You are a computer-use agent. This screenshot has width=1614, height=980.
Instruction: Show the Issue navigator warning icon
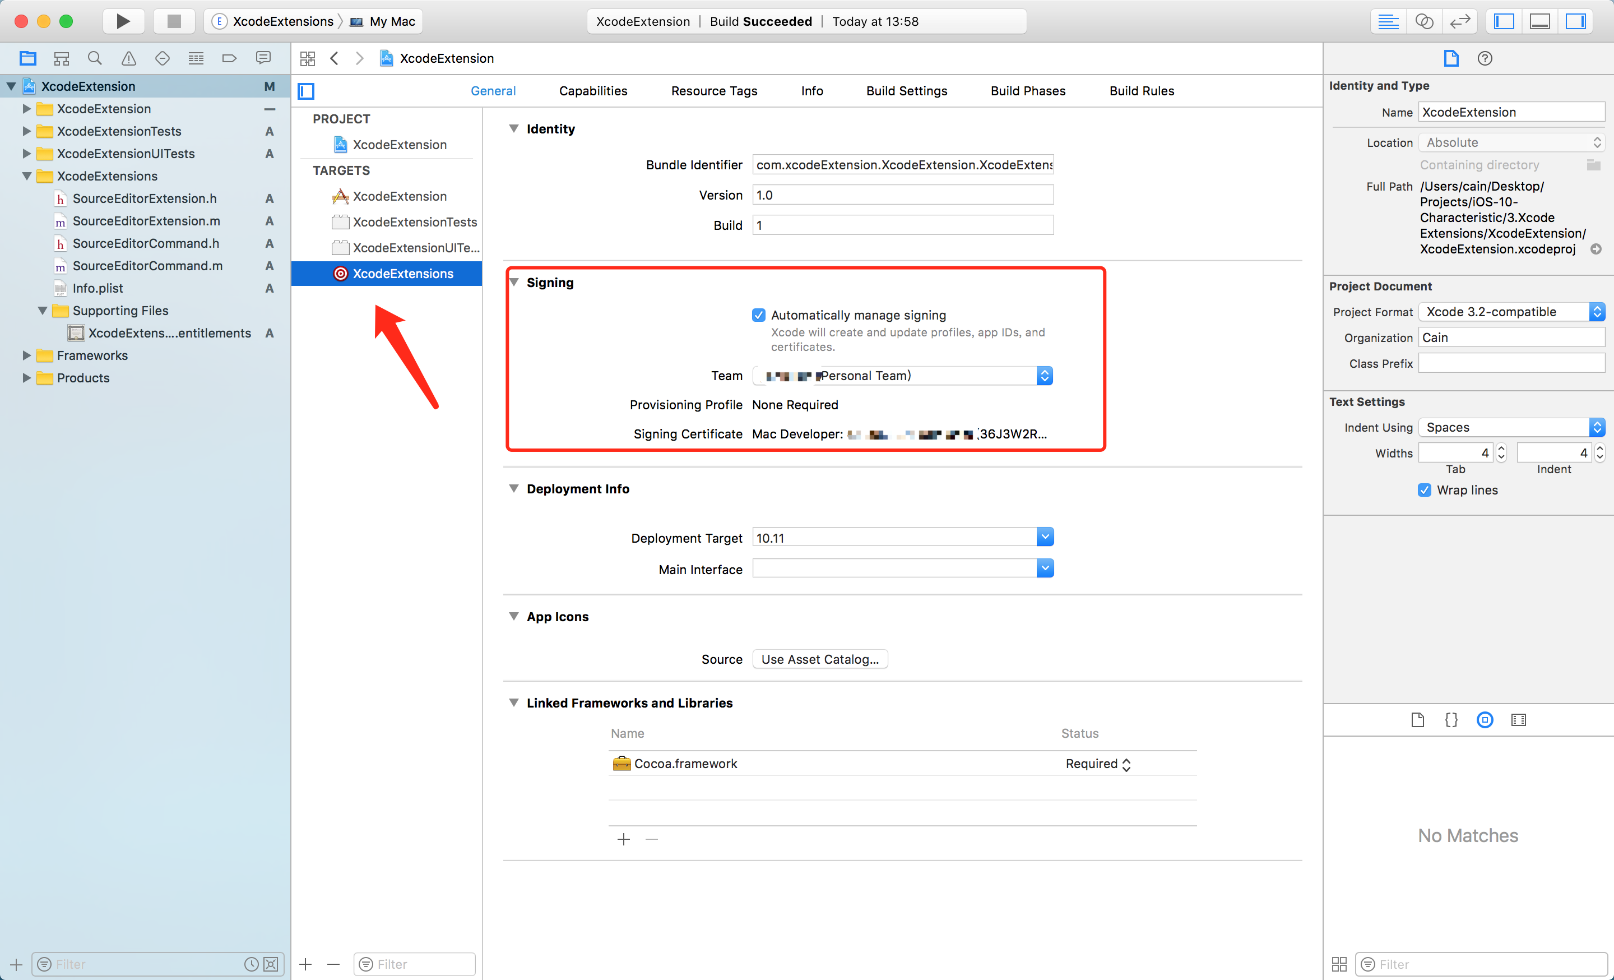(x=128, y=58)
